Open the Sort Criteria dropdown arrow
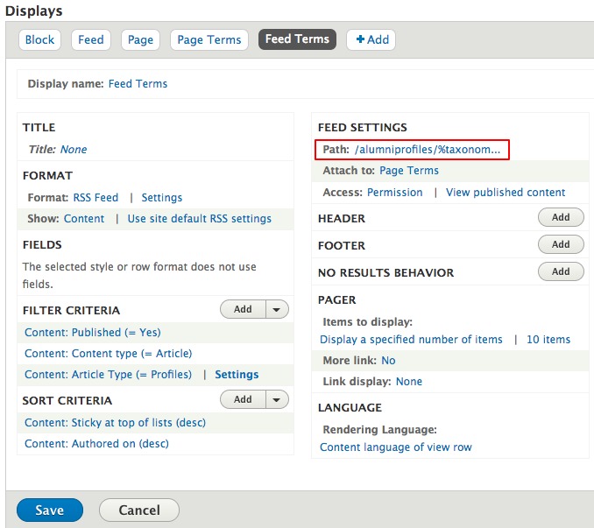 [x=277, y=399]
